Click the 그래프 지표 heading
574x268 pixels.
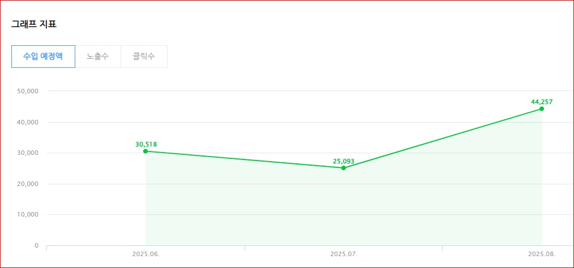(x=34, y=24)
